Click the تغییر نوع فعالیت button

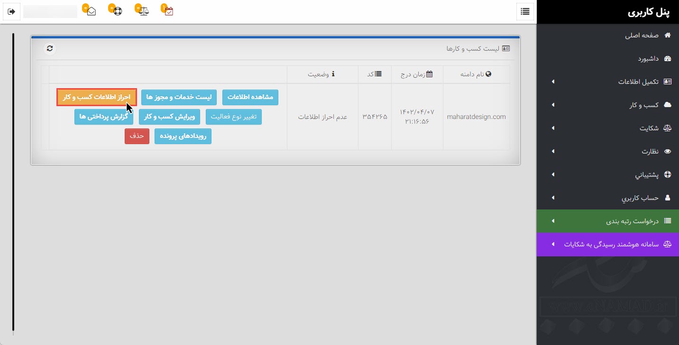tap(234, 117)
